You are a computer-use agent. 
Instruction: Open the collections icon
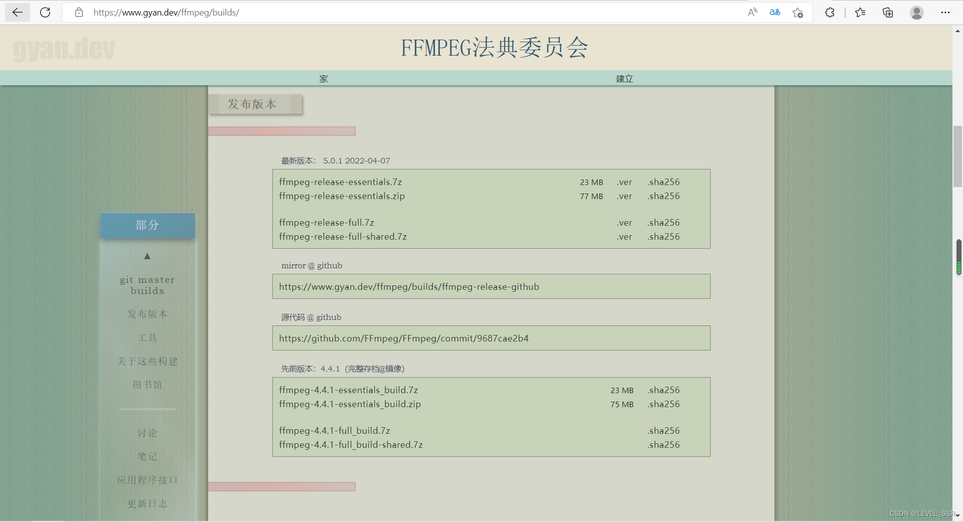(888, 13)
